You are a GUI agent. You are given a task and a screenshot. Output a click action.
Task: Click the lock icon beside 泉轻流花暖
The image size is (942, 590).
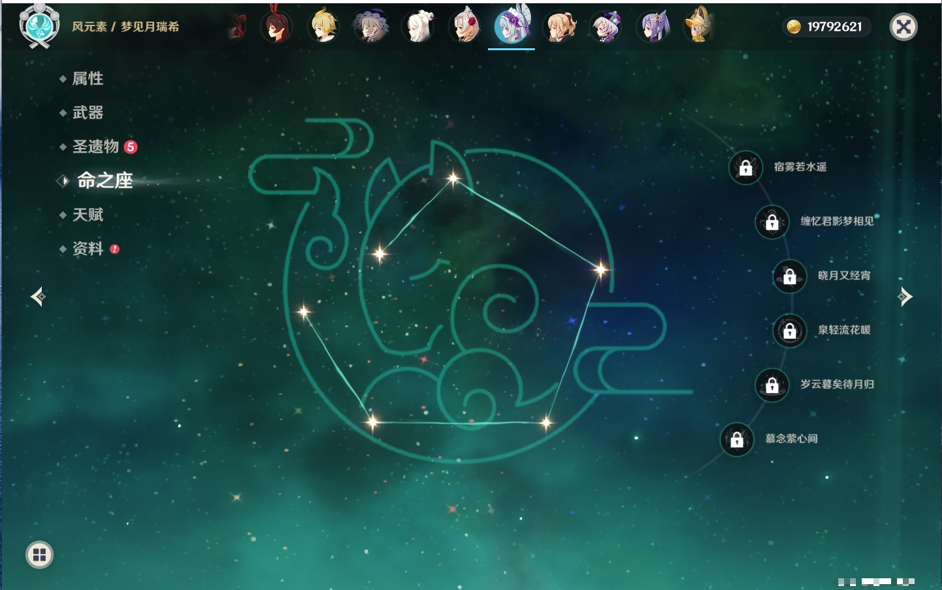click(x=790, y=331)
